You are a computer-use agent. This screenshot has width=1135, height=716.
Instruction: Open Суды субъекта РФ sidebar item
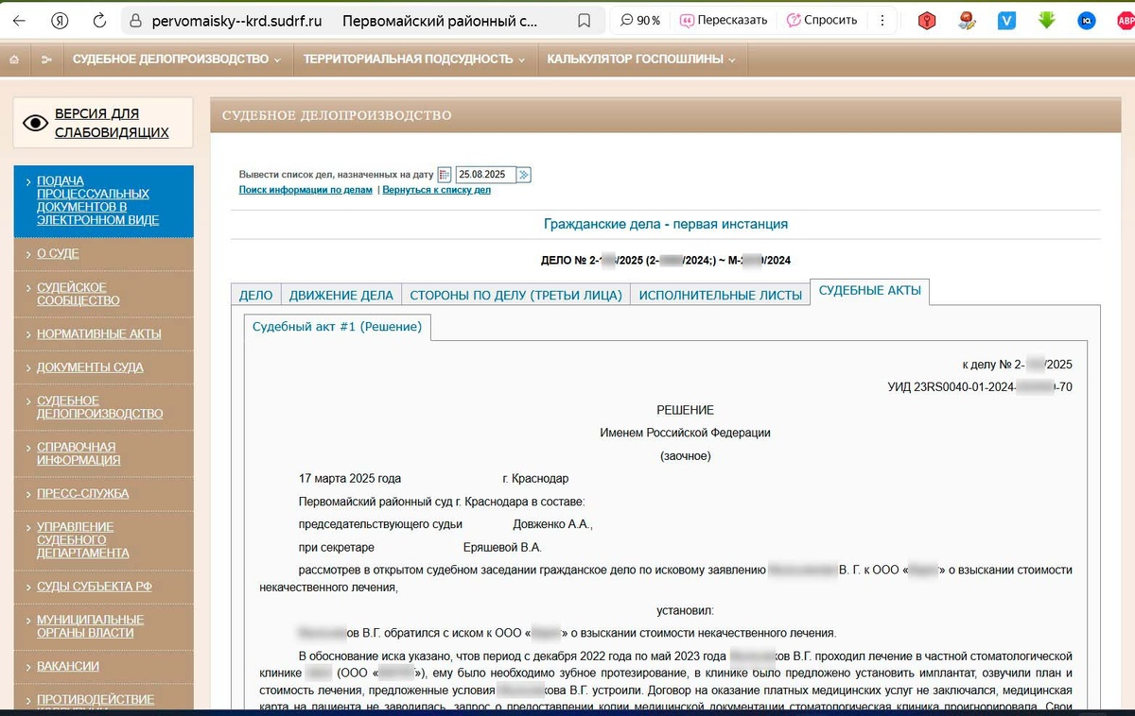[95, 587]
